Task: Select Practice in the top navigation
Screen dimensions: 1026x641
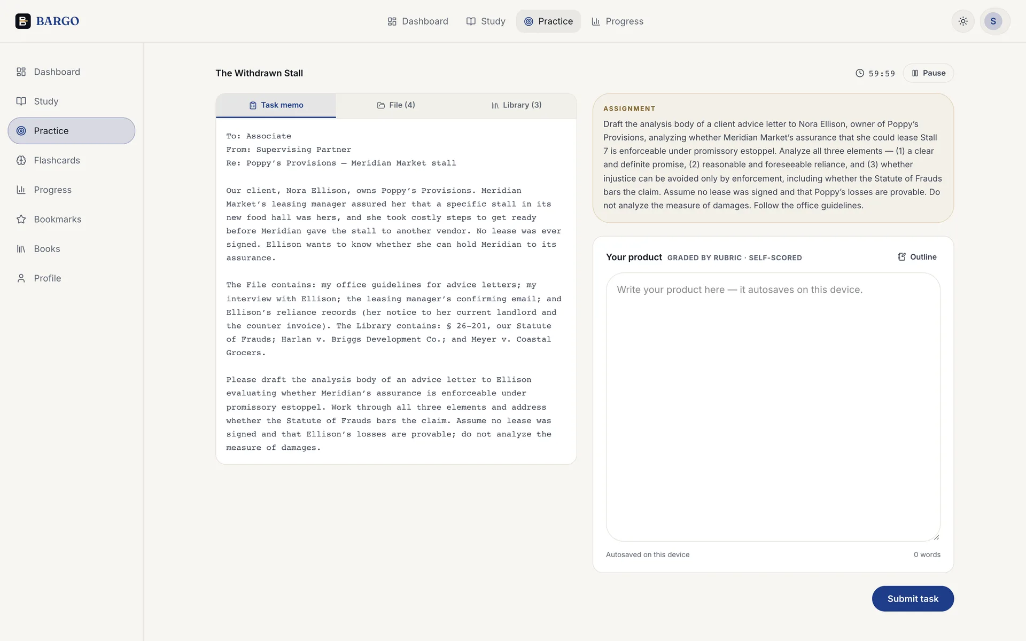Action: pyautogui.click(x=548, y=21)
